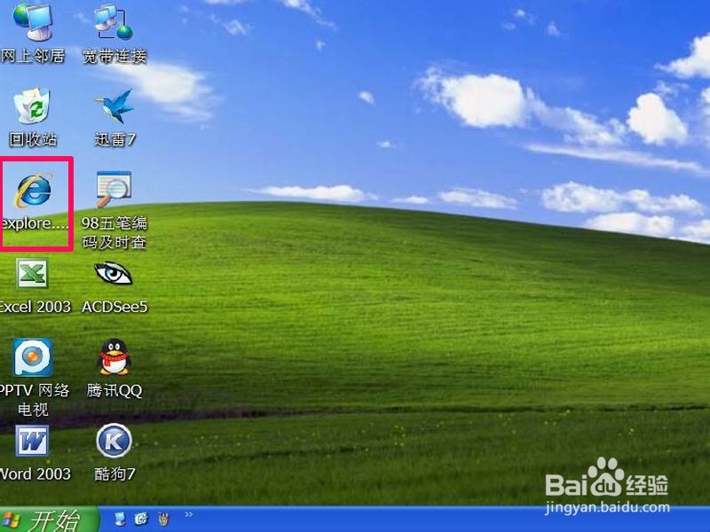Select the 迅雷7 Thunder downloader icon
Screen dimensions: 710x532
point(114,106)
